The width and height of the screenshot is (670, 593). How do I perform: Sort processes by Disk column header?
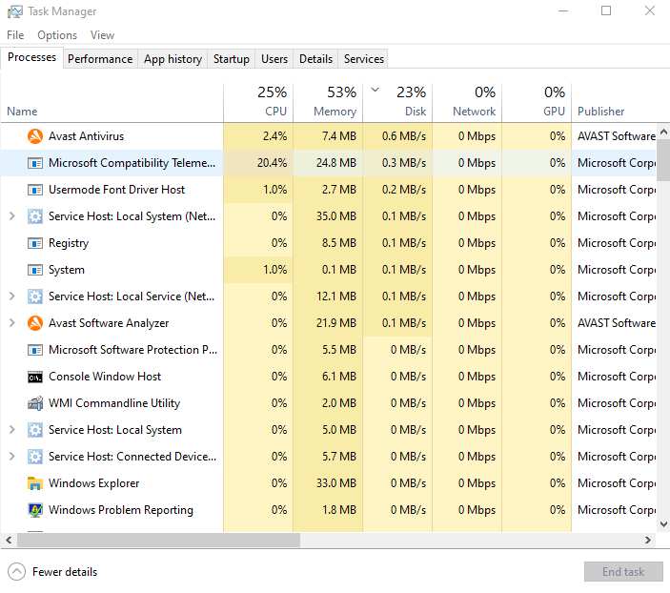pyautogui.click(x=397, y=103)
